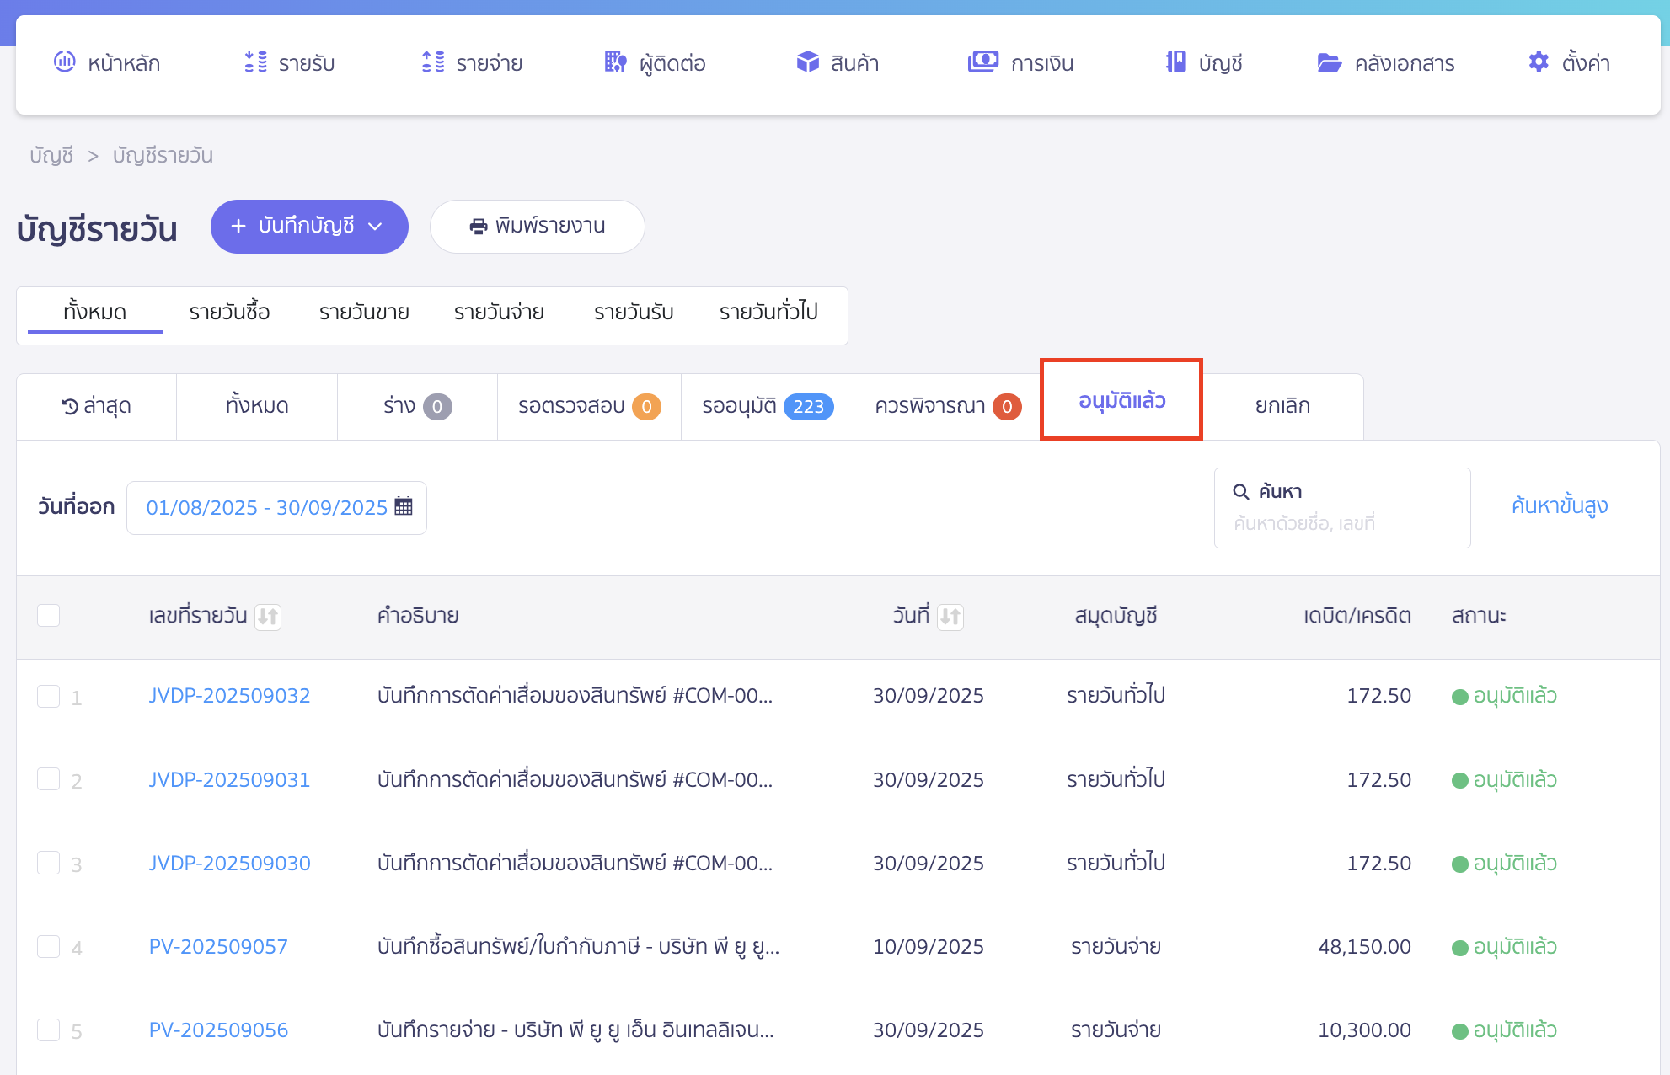Open the ค้นหาขั้นสูง advanced search link
This screenshot has width=1670, height=1075.
1559,506
